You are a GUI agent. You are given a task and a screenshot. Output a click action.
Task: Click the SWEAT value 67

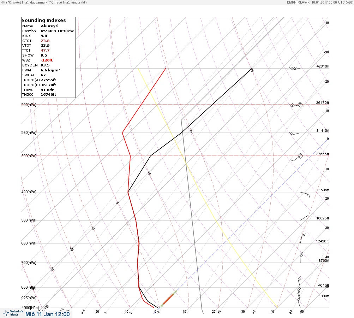[43, 75]
